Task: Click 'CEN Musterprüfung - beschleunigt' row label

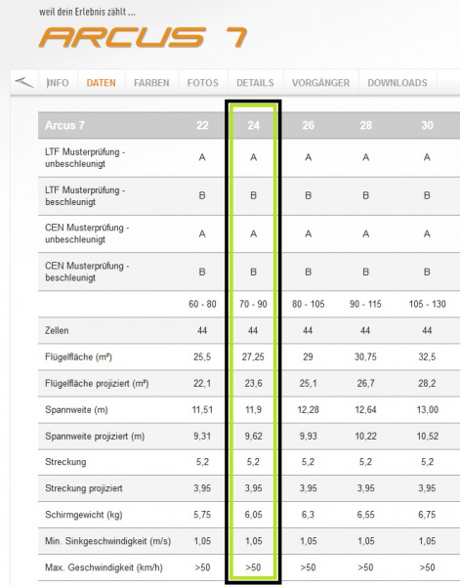Action: click(x=87, y=272)
